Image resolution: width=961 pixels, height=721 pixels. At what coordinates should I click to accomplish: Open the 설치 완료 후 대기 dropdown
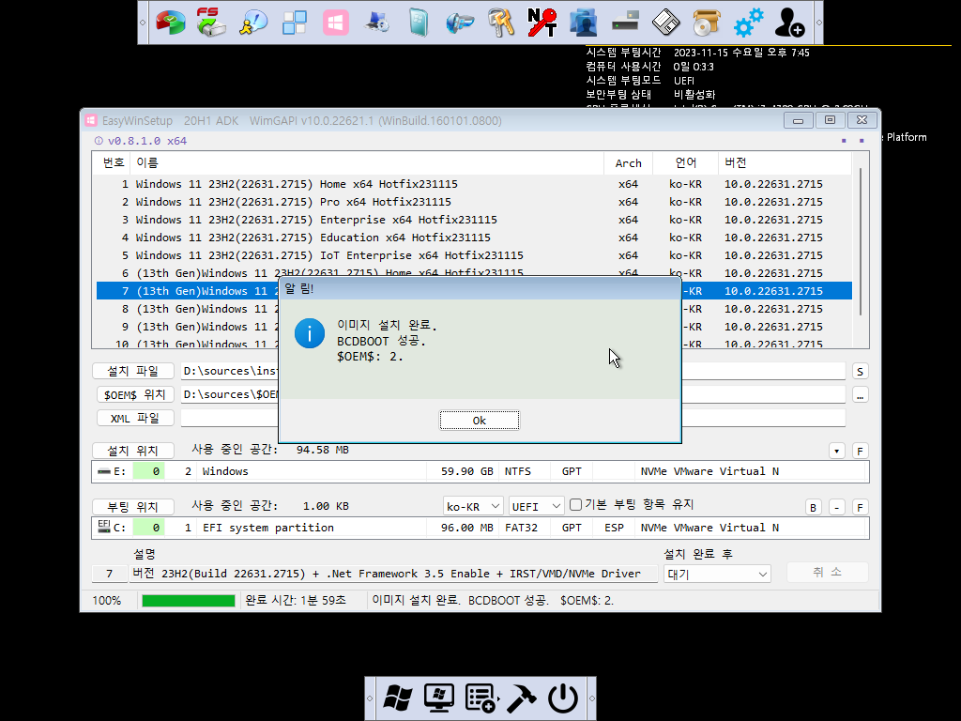716,575
